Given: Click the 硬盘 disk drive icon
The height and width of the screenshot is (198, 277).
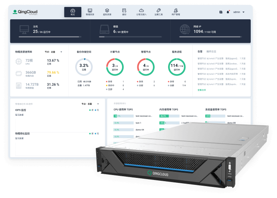Looking at the screenshot, I should point(104,30).
